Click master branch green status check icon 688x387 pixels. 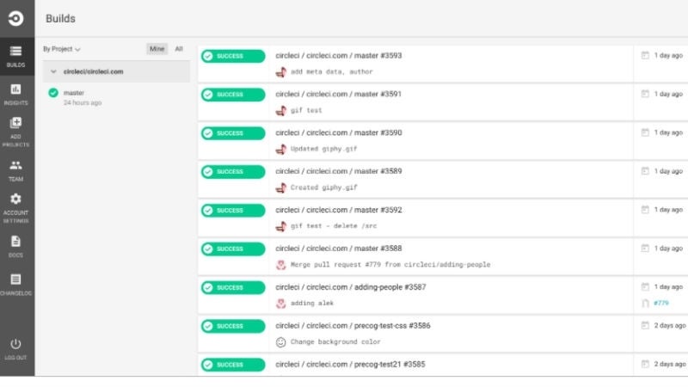click(53, 93)
